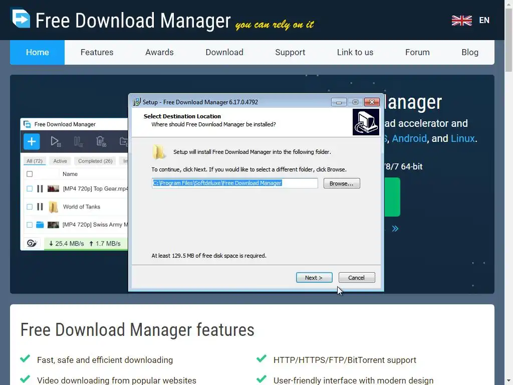Open the EN language selector
513x385 pixels.
pyautogui.click(x=484, y=20)
